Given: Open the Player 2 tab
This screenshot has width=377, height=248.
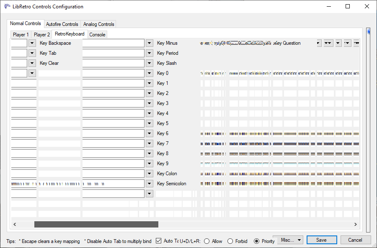Looking at the screenshot, I should (x=41, y=34).
